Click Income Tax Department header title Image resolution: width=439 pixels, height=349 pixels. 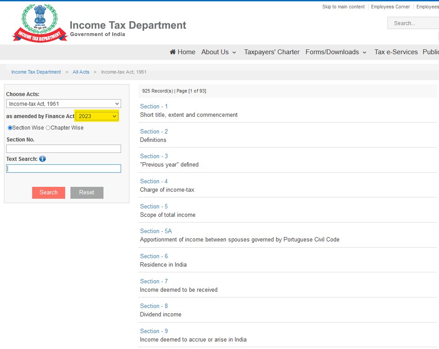[x=128, y=25]
